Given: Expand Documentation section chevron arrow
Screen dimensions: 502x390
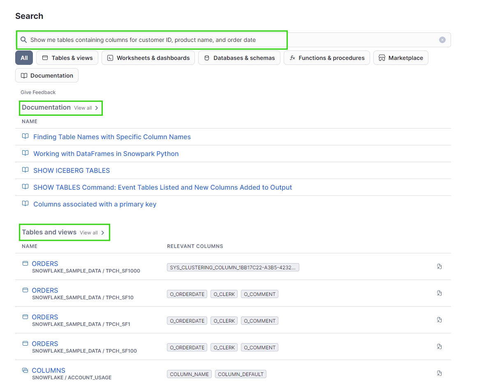Looking at the screenshot, I should coord(97,108).
